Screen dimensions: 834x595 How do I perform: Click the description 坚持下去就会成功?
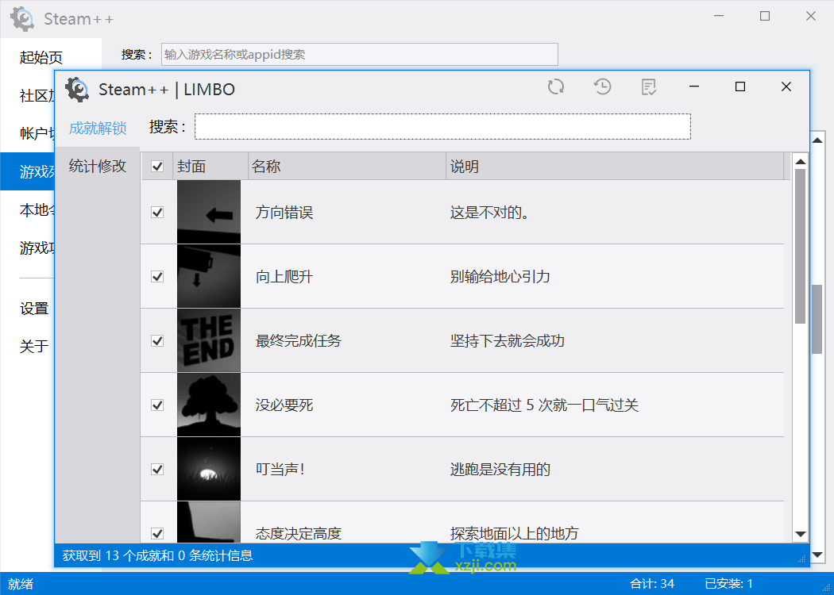(508, 341)
